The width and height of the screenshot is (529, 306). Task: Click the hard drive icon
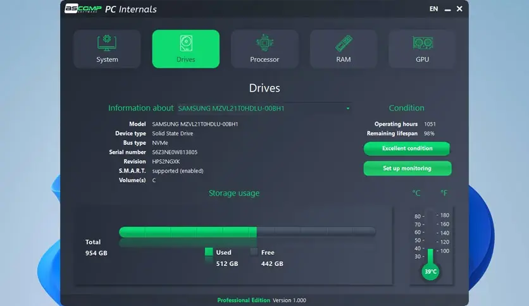(x=186, y=43)
